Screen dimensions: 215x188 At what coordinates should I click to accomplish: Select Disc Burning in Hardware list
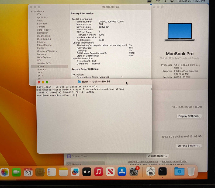44,39
